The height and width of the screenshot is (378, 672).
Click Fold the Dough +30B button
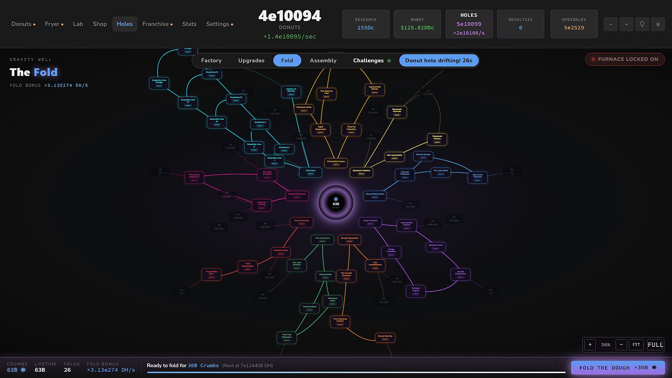click(x=618, y=367)
